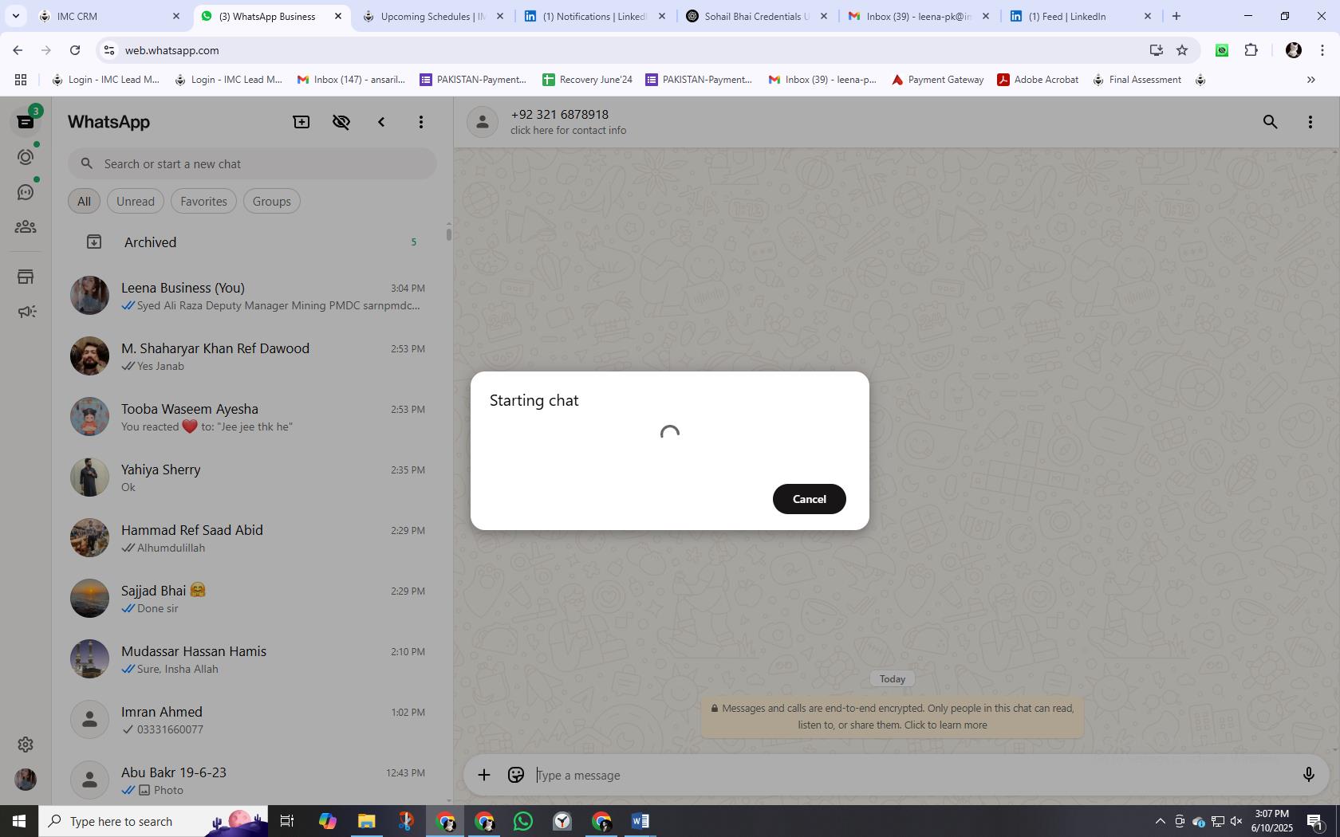Switch to Feed LinkedIn browser tab

tap(1079, 16)
